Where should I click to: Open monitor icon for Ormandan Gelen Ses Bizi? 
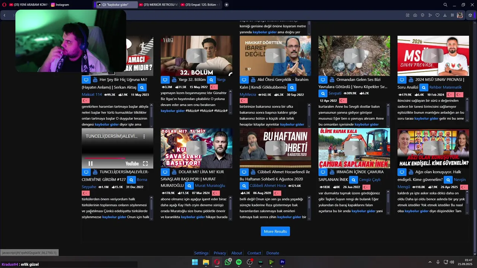(x=323, y=80)
